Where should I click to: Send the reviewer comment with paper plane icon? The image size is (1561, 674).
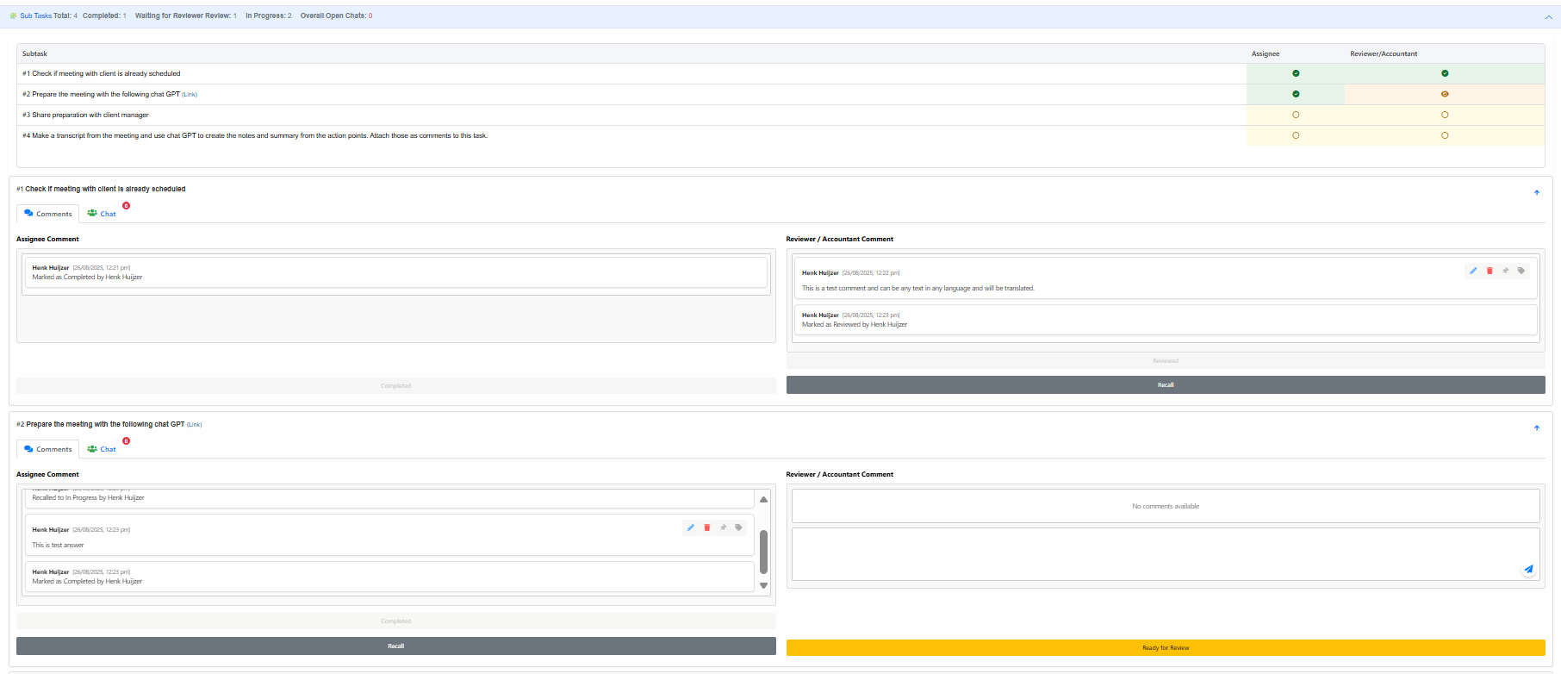point(1528,569)
